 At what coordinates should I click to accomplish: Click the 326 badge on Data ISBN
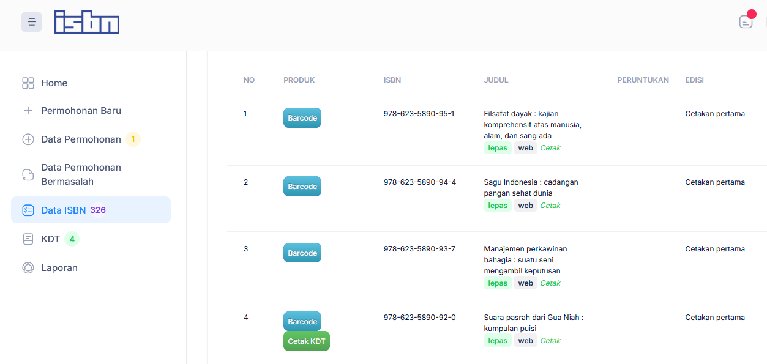98,210
